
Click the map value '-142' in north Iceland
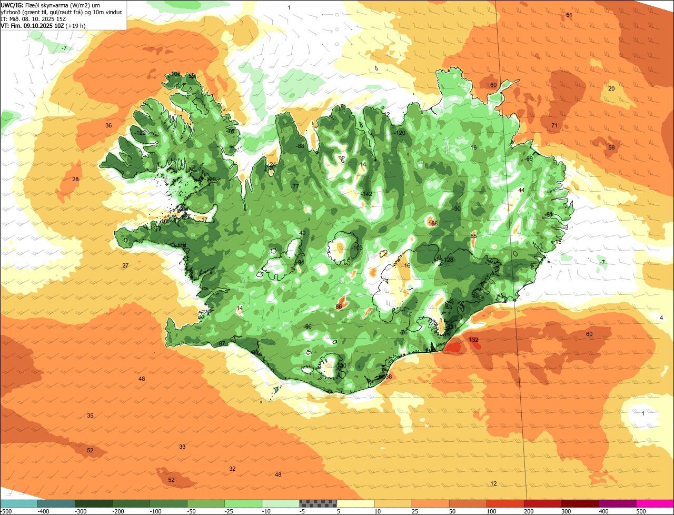[x=366, y=194]
